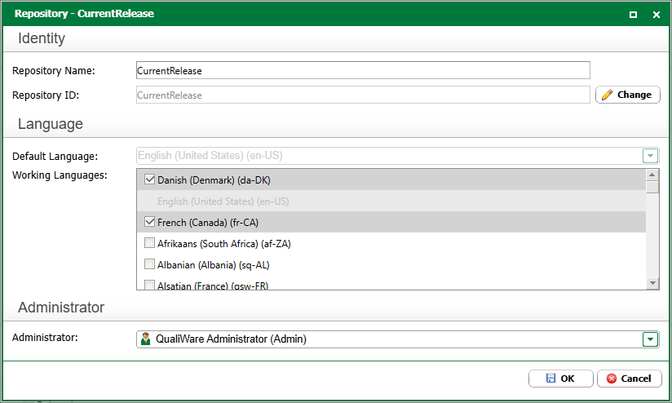Click the working languages scrollbar thumb
This screenshot has width=672, height=403.
(x=652, y=188)
